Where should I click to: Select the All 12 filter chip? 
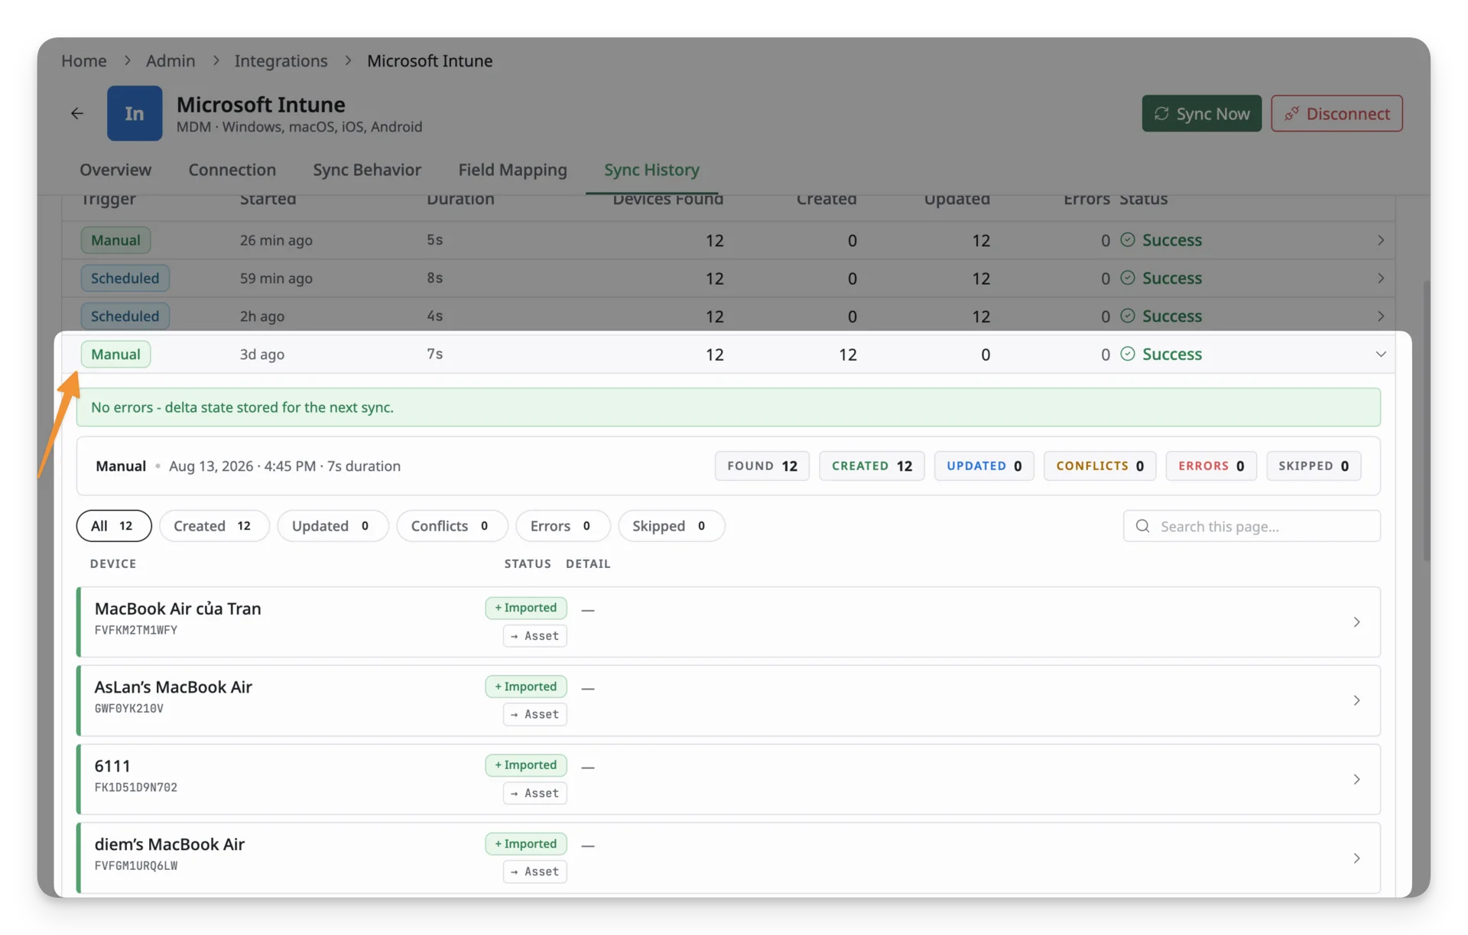pyautogui.click(x=114, y=526)
